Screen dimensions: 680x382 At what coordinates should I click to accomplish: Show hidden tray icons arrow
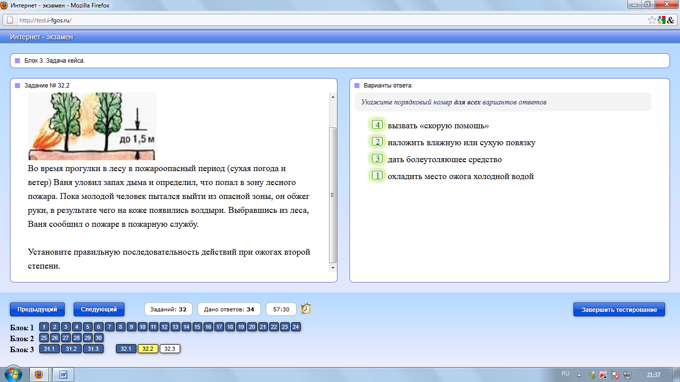click(x=579, y=375)
